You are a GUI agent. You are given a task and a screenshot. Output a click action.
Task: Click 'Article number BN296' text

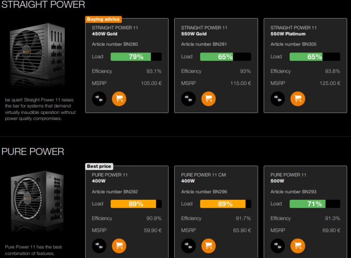204,191
